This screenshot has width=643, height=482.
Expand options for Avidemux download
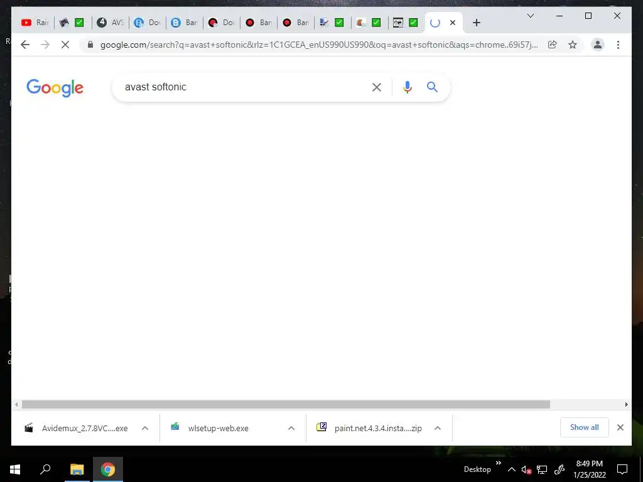pos(145,428)
